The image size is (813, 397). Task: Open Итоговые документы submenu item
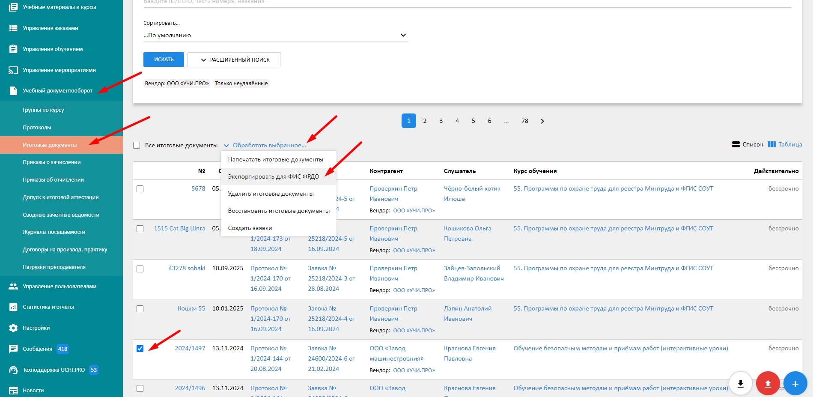click(61, 145)
